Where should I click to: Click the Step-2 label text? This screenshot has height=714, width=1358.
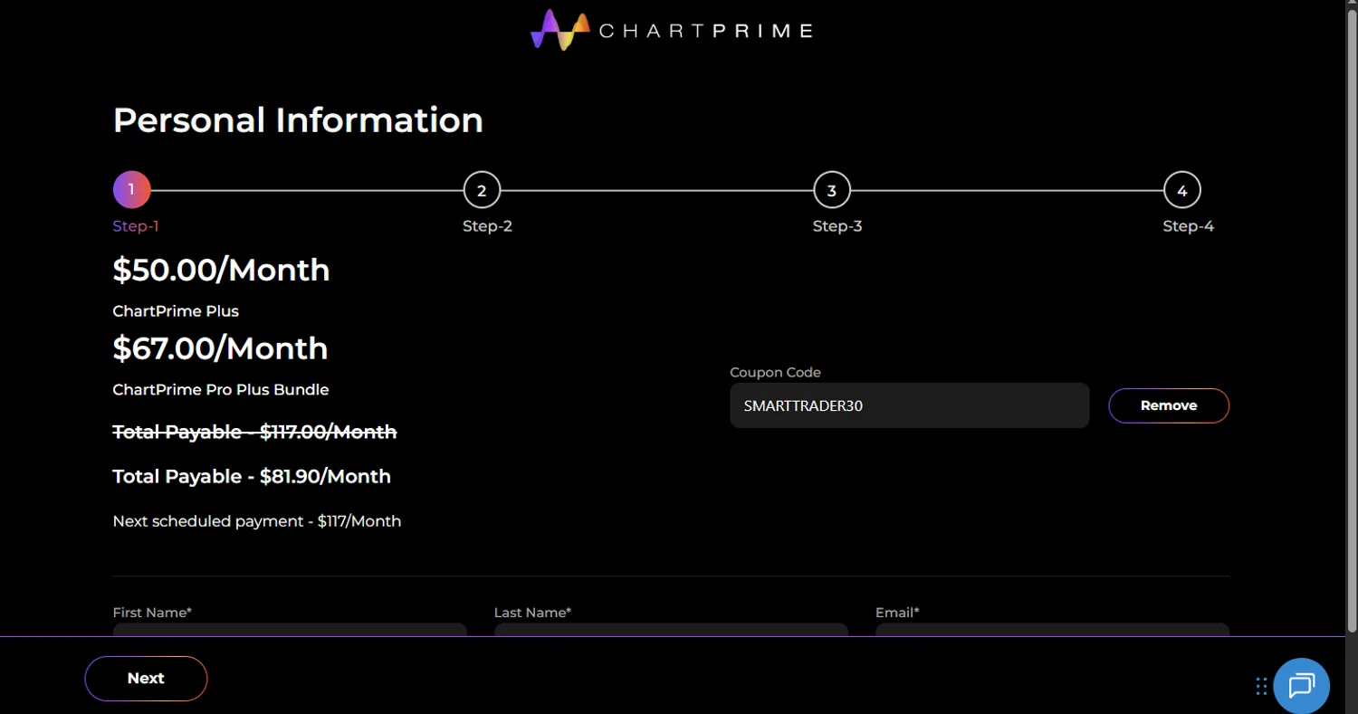tap(487, 226)
